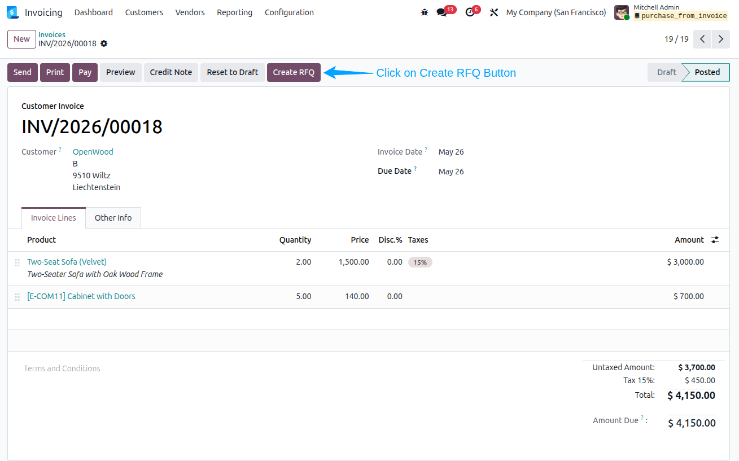Click the Amount column header

pos(689,240)
